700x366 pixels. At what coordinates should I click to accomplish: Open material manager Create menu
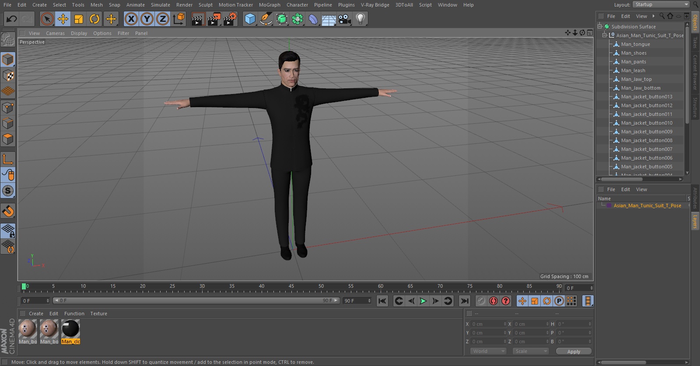(36, 314)
